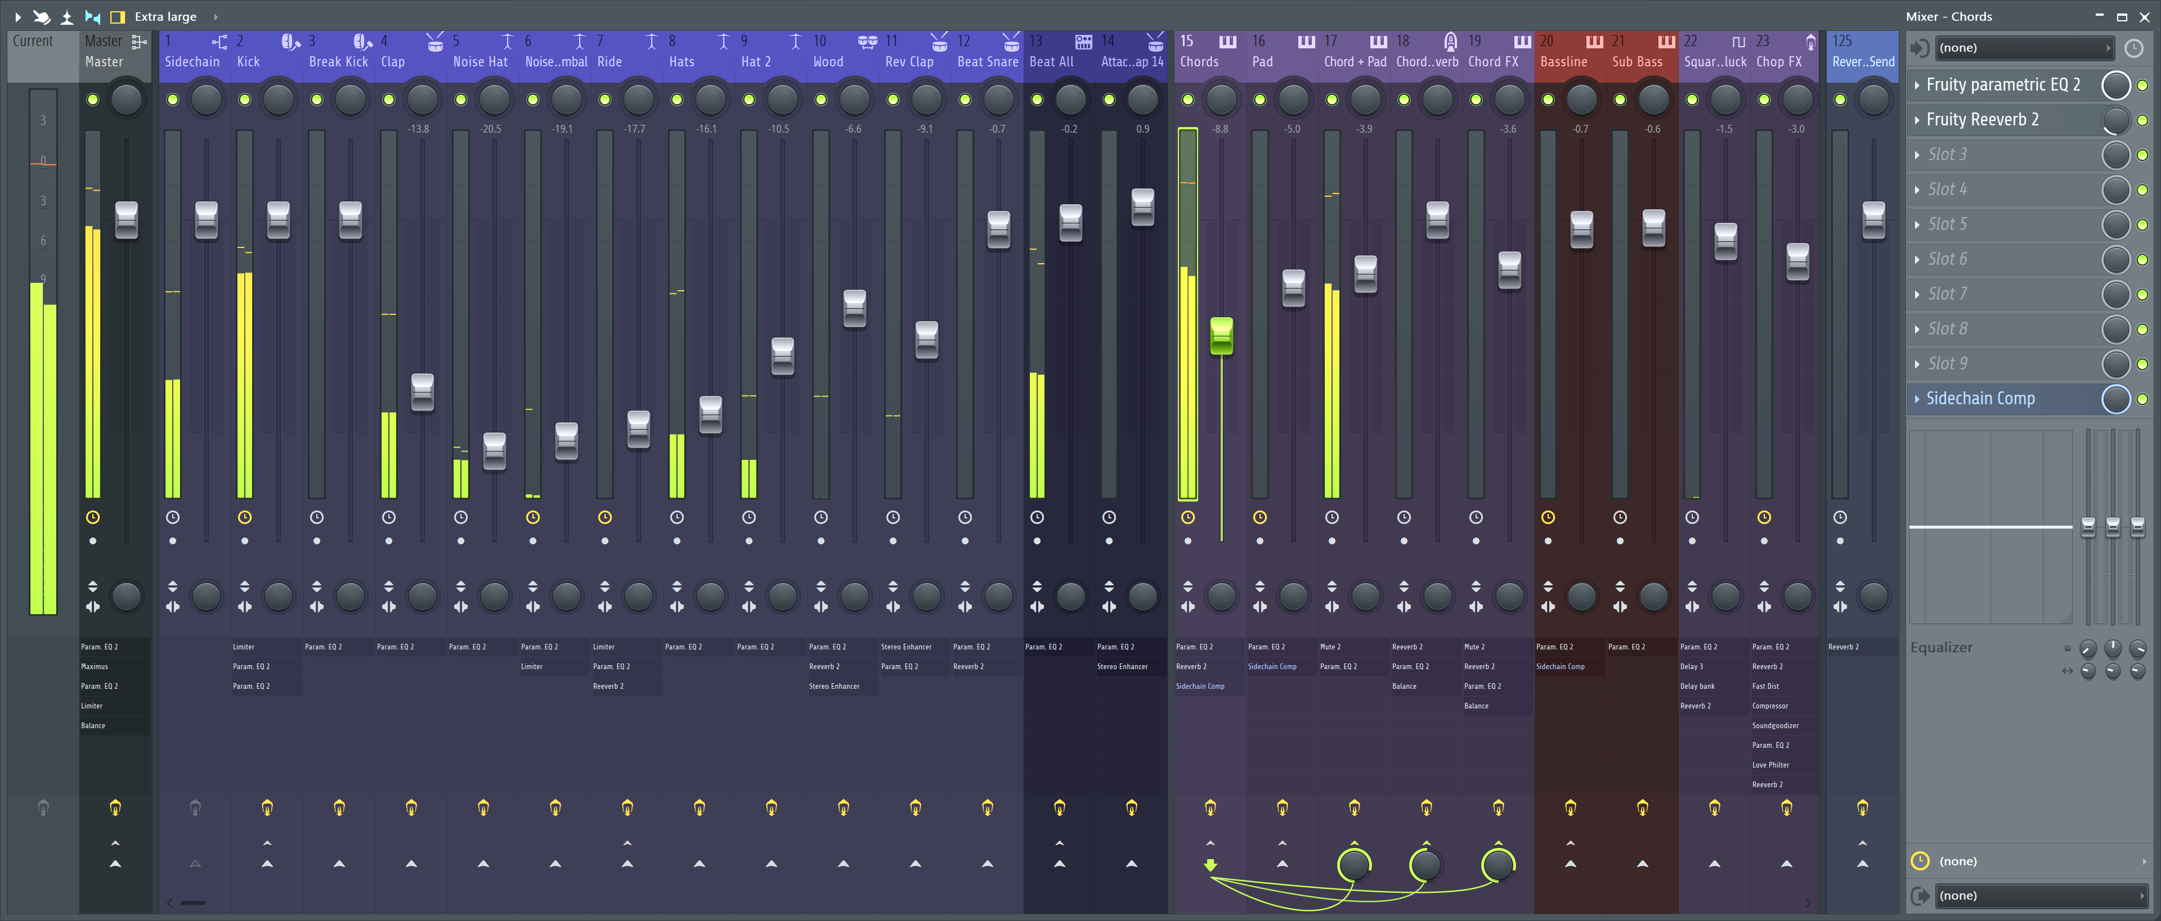This screenshot has height=921, width=2161.
Task: Open Fruity Reverb 2 plugin
Action: [1998, 119]
